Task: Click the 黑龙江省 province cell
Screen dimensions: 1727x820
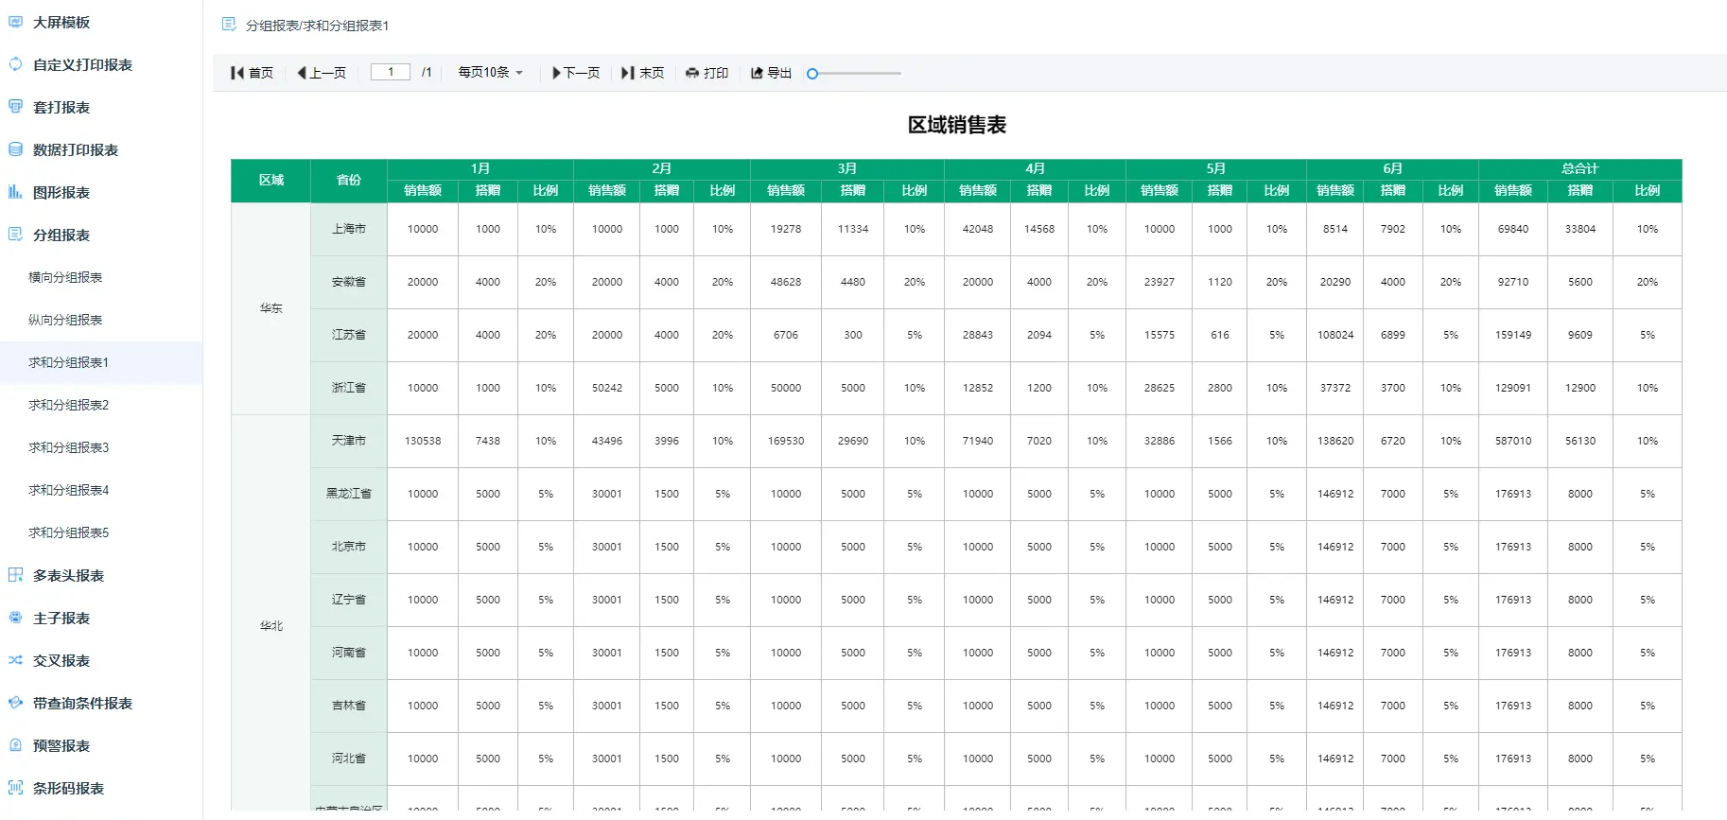Action: pos(349,494)
